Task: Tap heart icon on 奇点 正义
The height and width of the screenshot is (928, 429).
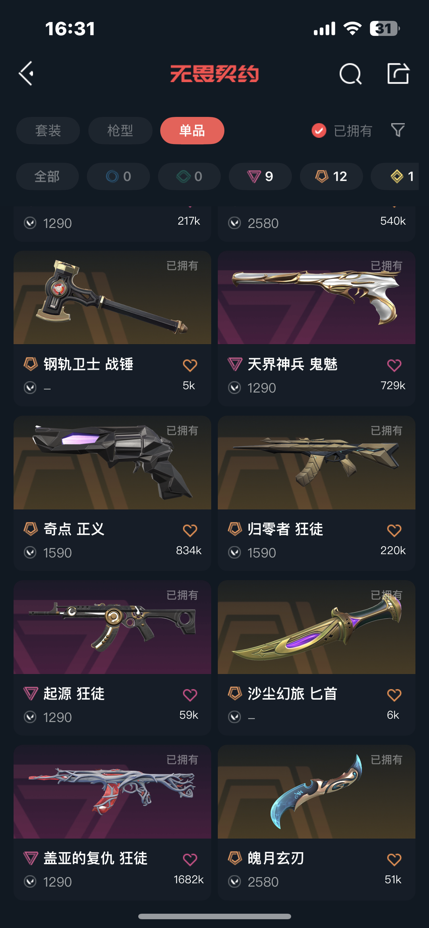Action: (x=190, y=530)
